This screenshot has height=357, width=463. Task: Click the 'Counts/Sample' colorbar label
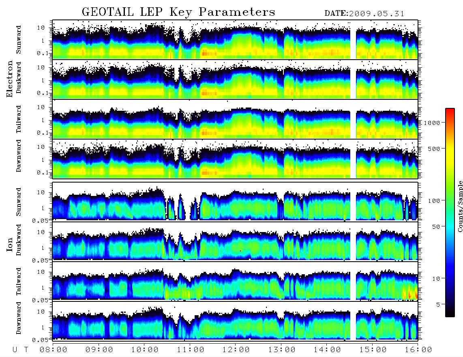(x=460, y=206)
